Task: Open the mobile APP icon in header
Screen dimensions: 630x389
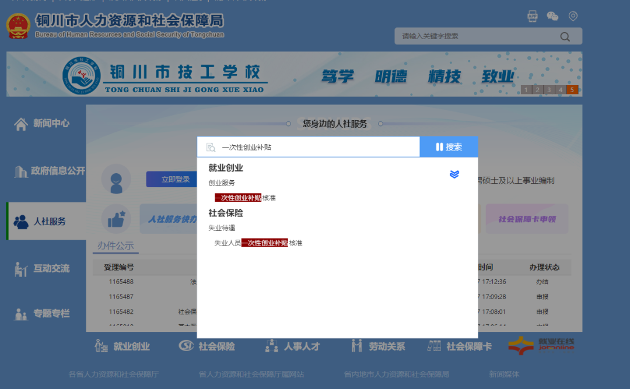Action: [533, 16]
